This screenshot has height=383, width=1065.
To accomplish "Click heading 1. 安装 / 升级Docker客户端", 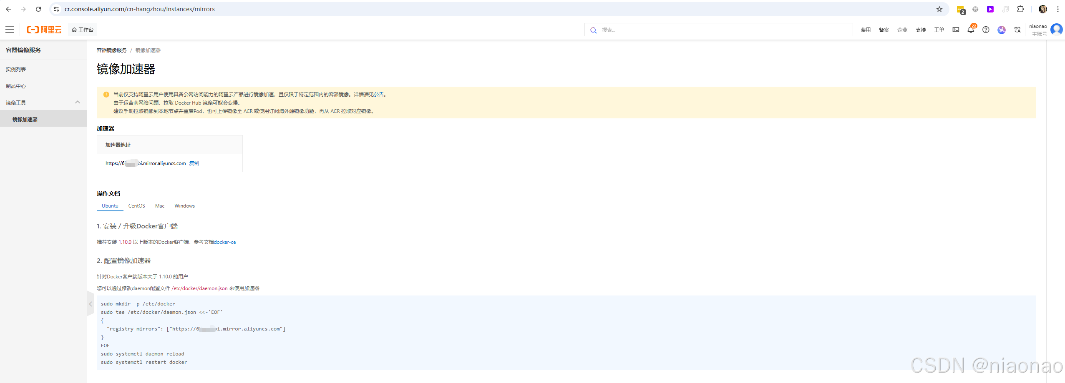I will 137,226.
